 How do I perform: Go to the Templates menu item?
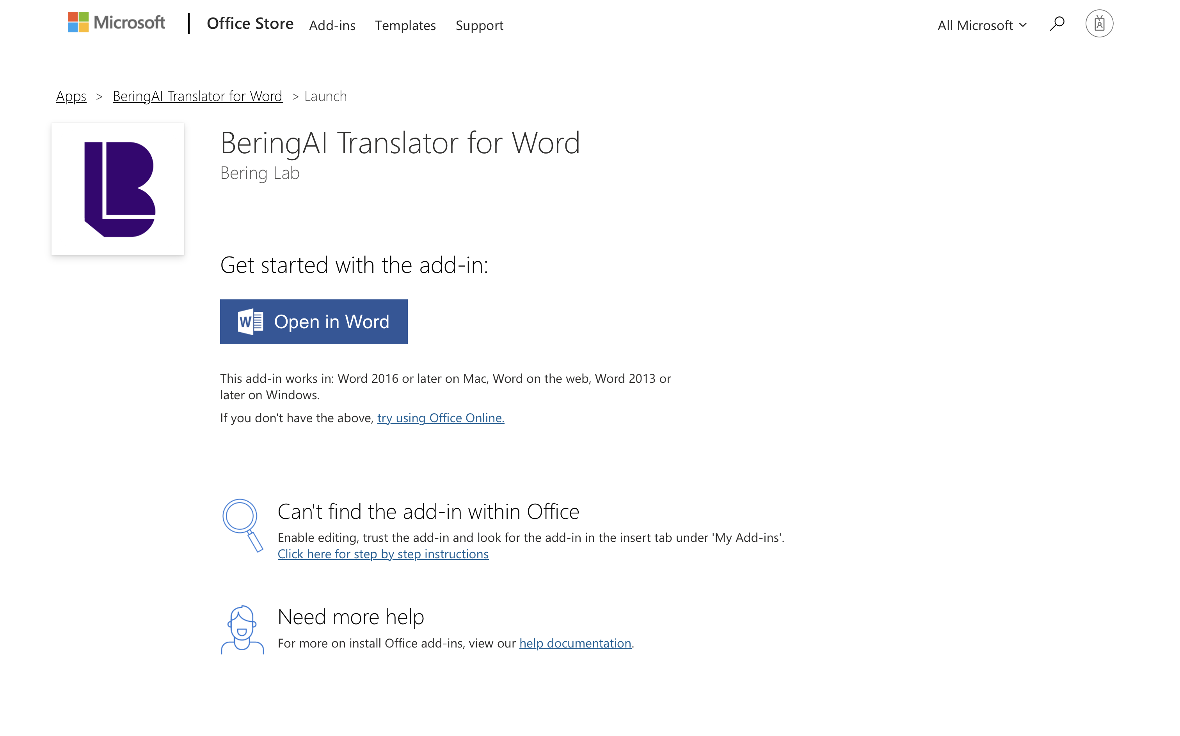tap(405, 25)
